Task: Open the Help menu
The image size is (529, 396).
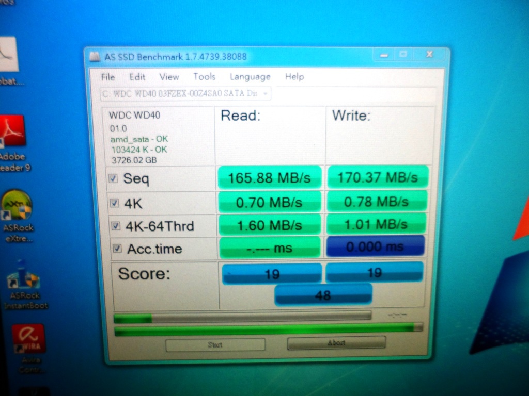Action: (x=294, y=77)
